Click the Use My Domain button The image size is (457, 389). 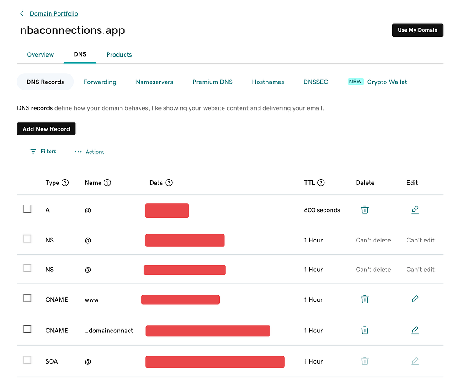coord(417,30)
